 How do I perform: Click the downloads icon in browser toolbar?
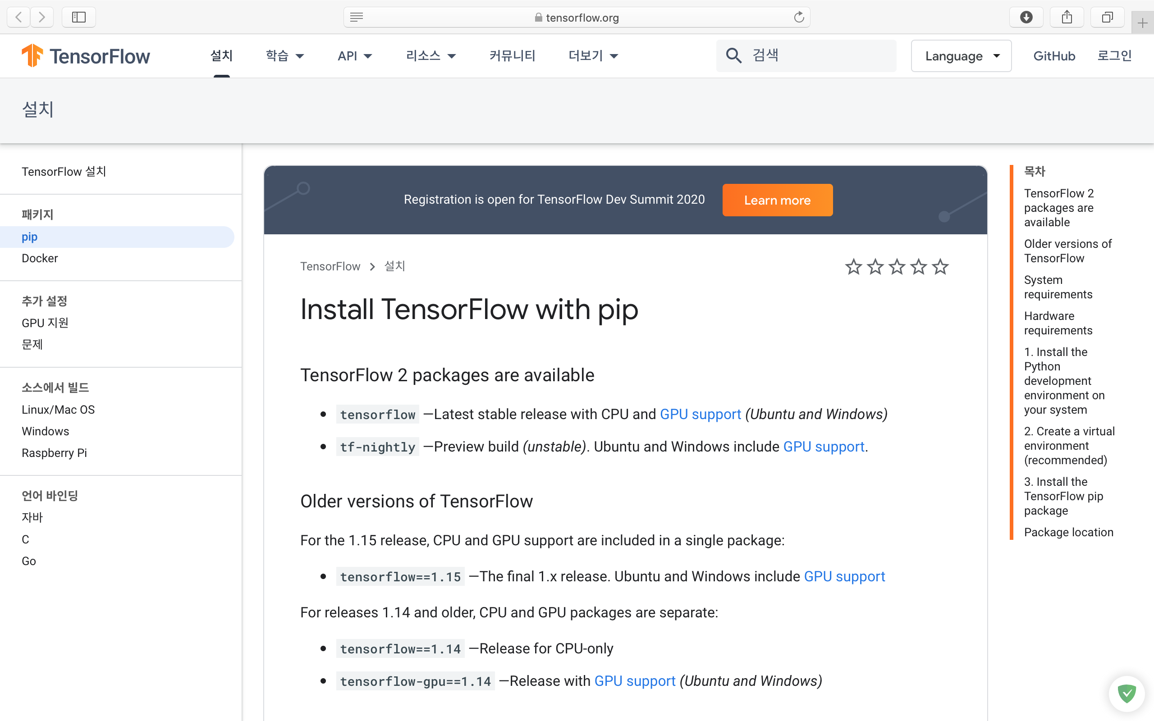1026,17
